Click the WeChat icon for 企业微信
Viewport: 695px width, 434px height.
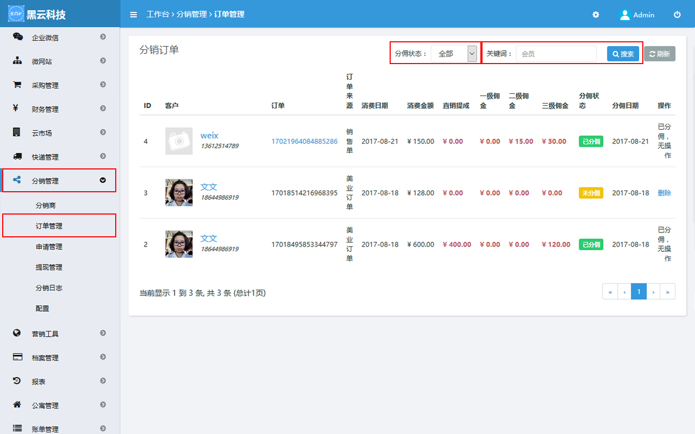click(17, 37)
